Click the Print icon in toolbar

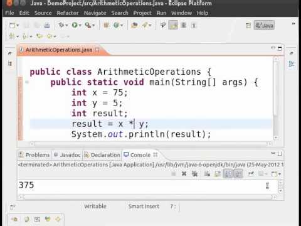(47, 25)
